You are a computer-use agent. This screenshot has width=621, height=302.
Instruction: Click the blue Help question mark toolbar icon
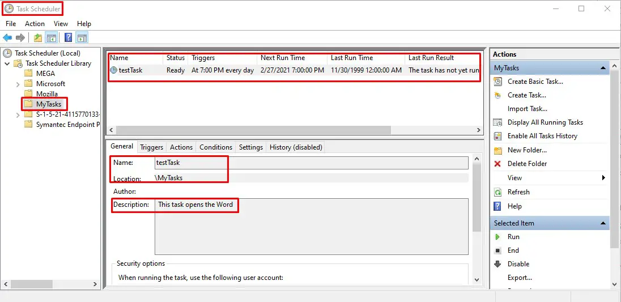pyautogui.click(x=68, y=37)
